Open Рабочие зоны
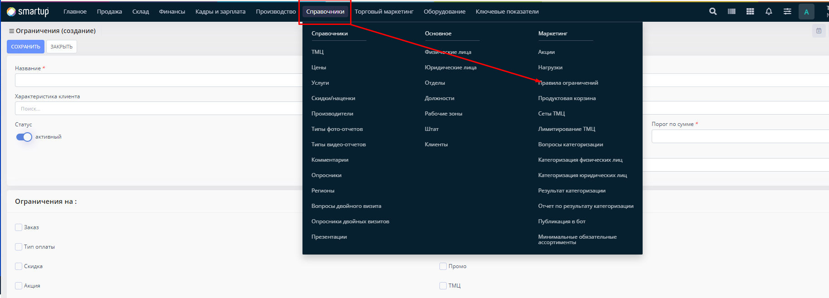829x298 pixels. pyautogui.click(x=444, y=114)
